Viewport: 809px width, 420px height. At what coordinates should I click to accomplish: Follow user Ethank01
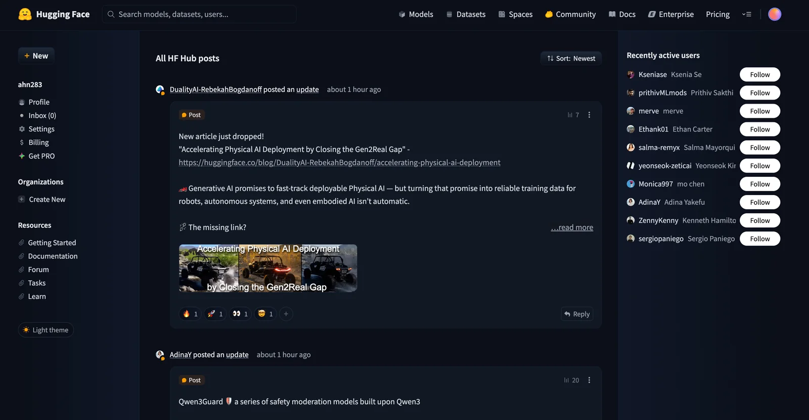pyautogui.click(x=760, y=129)
